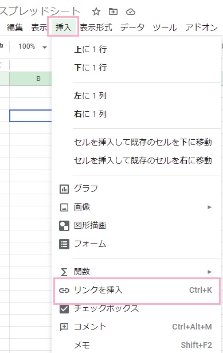
Task: Choose 上に 1 行 to insert row above
Action: point(136,49)
